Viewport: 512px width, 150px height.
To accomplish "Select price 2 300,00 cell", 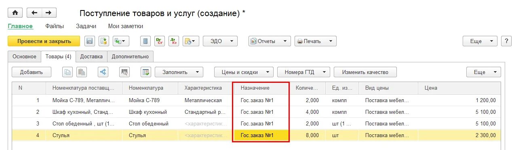I will pyautogui.click(x=459, y=136).
